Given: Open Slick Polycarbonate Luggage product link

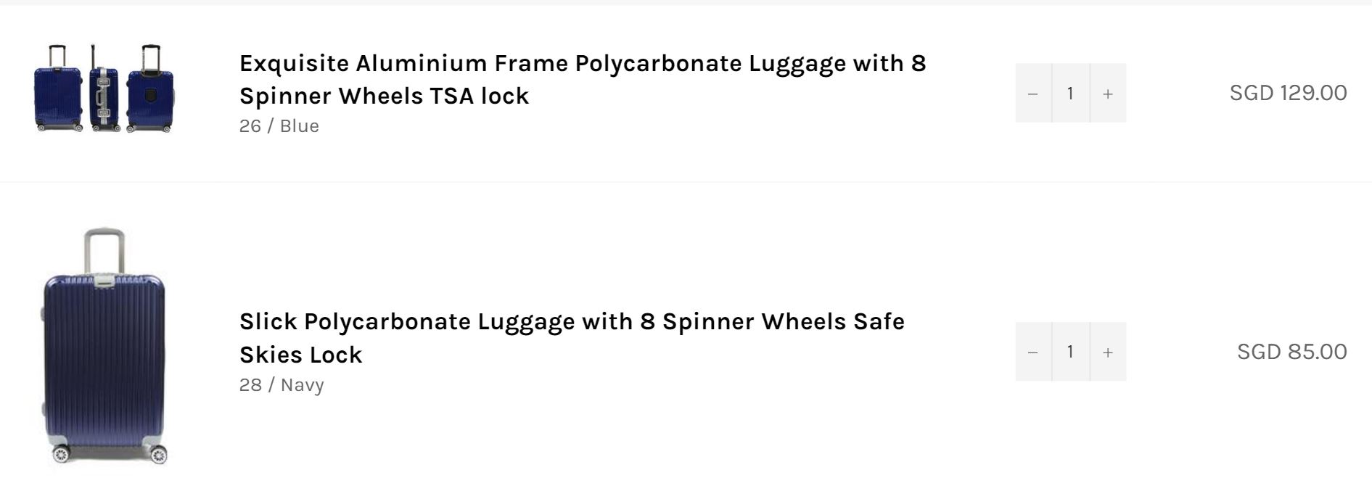Looking at the screenshot, I should 572,338.
